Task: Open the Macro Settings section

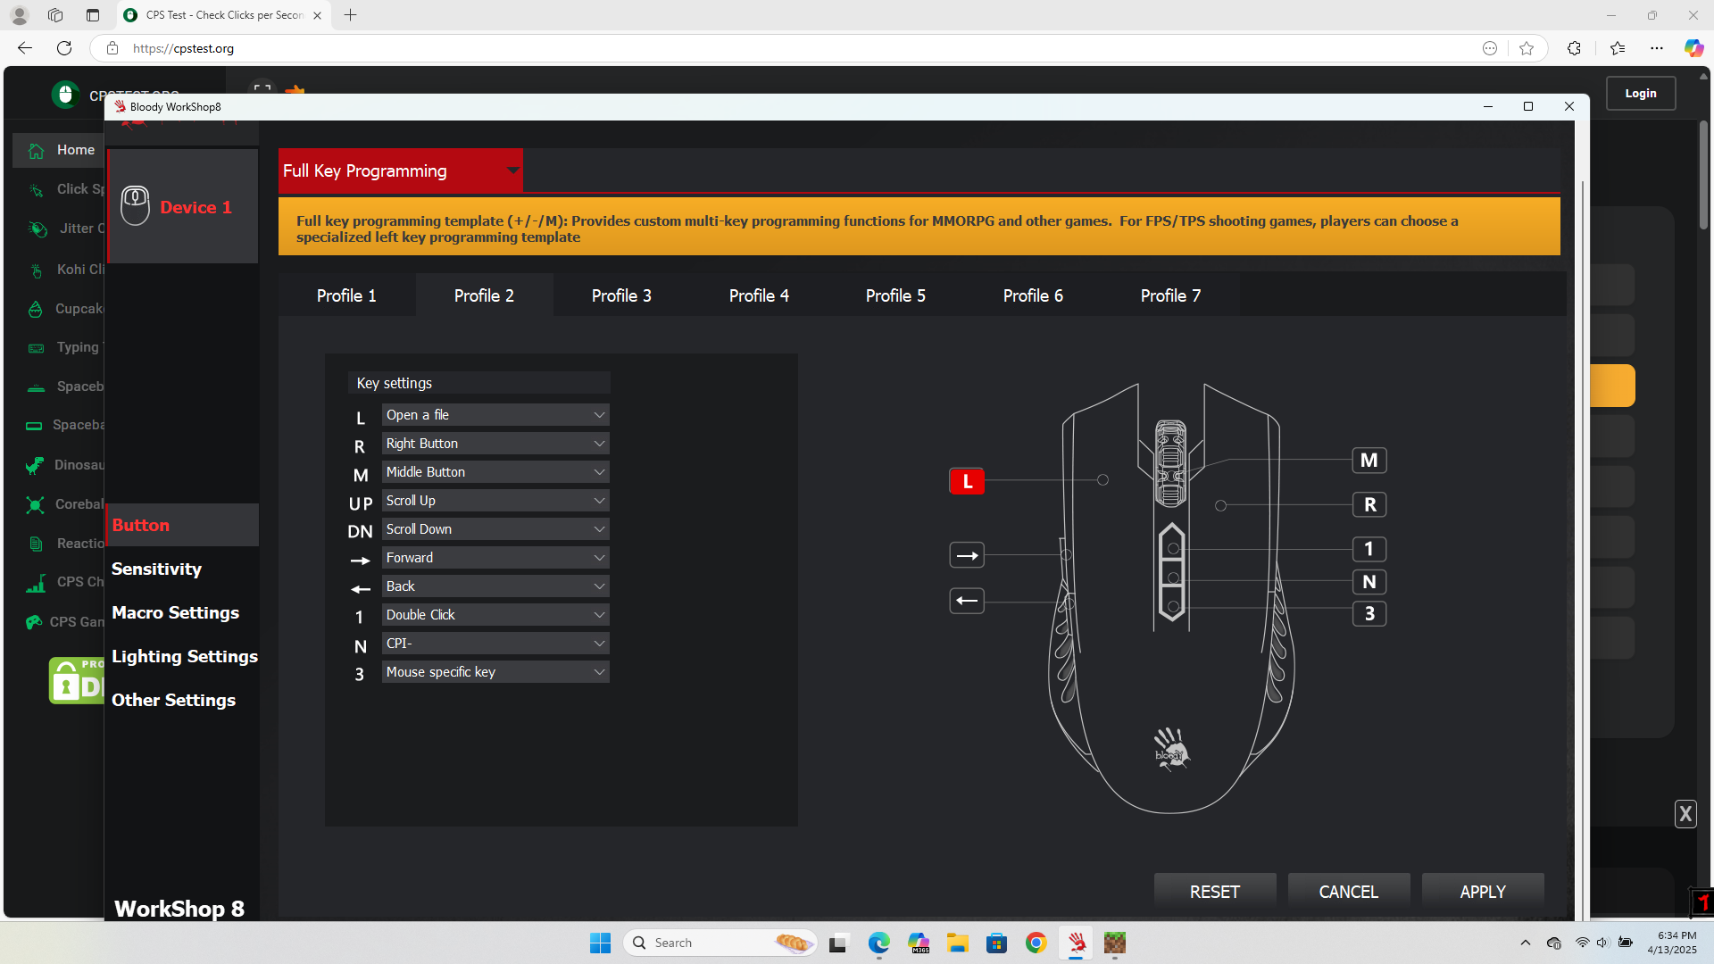Action: pyautogui.click(x=175, y=612)
